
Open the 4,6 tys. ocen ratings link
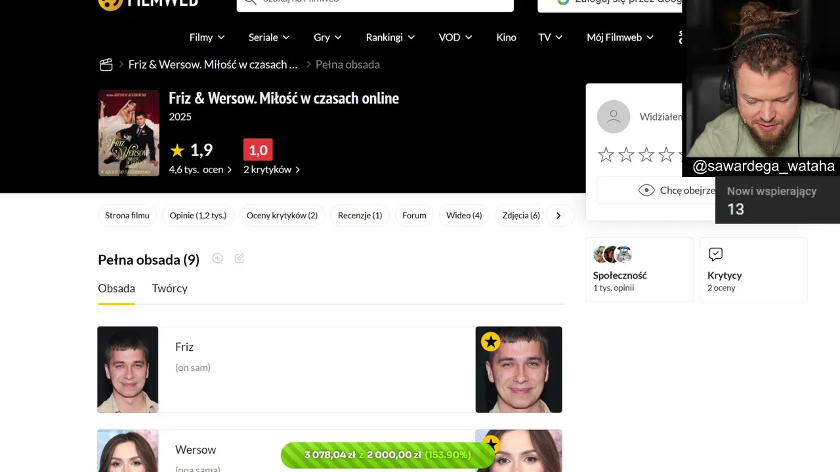click(x=200, y=169)
